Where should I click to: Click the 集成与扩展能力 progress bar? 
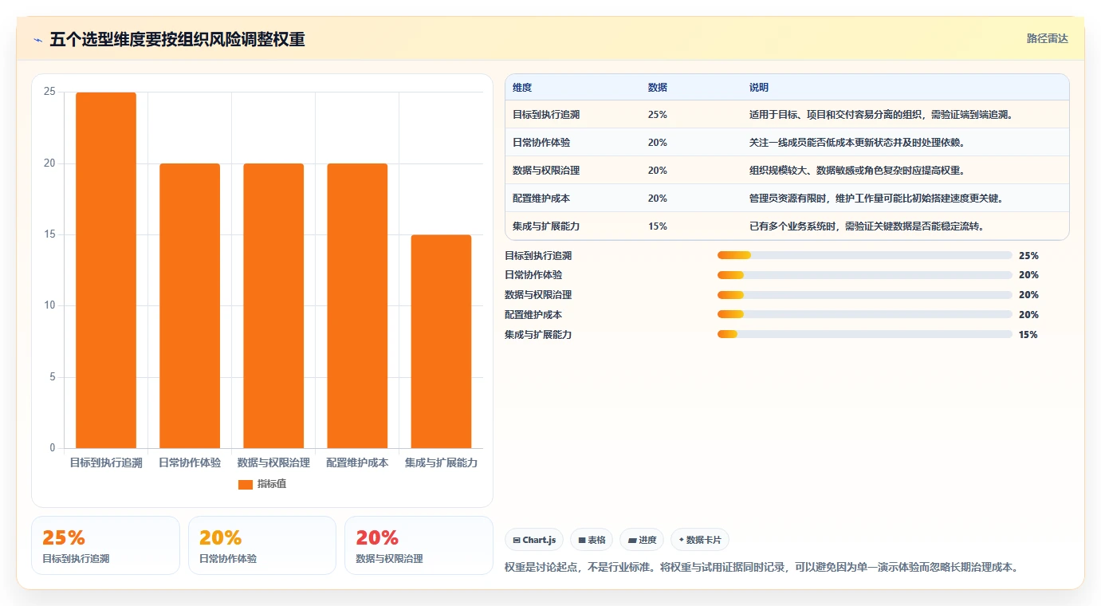click(x=865, y=335)
